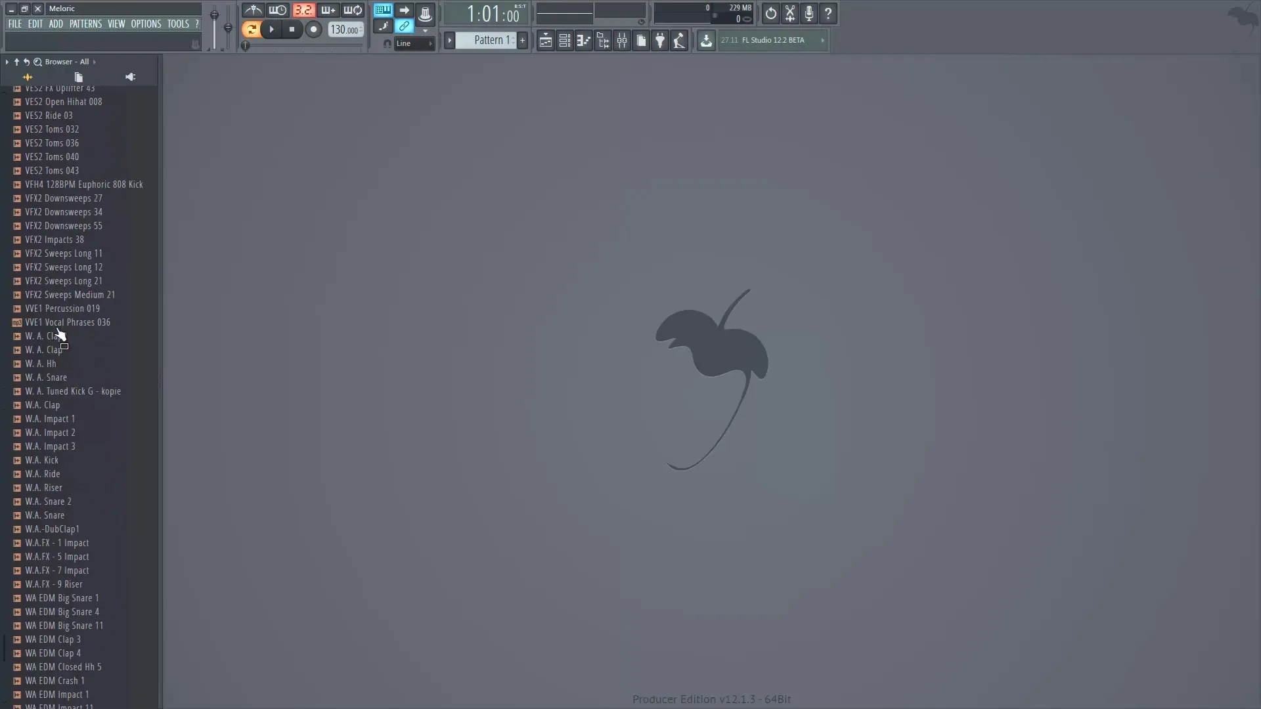Click the record button
Image resolution: width=1261 pixels, height=709 pixels.
click(313, 29)
